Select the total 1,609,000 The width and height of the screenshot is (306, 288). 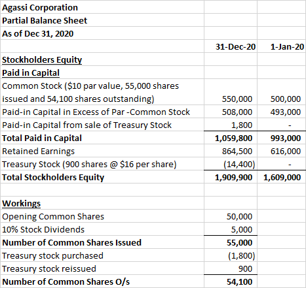coord(282,178)
